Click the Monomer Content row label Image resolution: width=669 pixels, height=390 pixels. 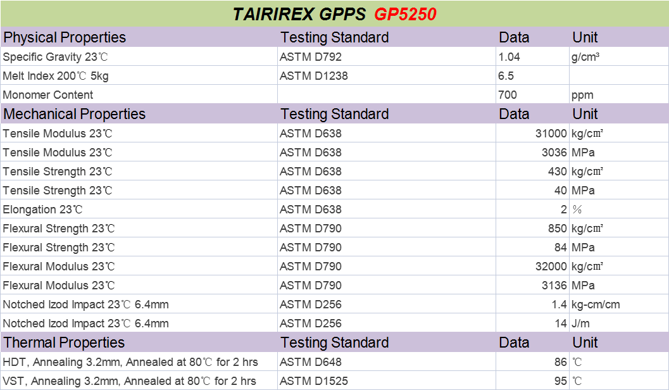(48, 95)
